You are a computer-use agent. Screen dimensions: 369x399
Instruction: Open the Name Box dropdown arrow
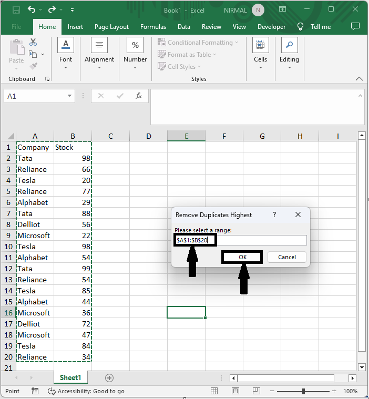[x=69, y=96]
